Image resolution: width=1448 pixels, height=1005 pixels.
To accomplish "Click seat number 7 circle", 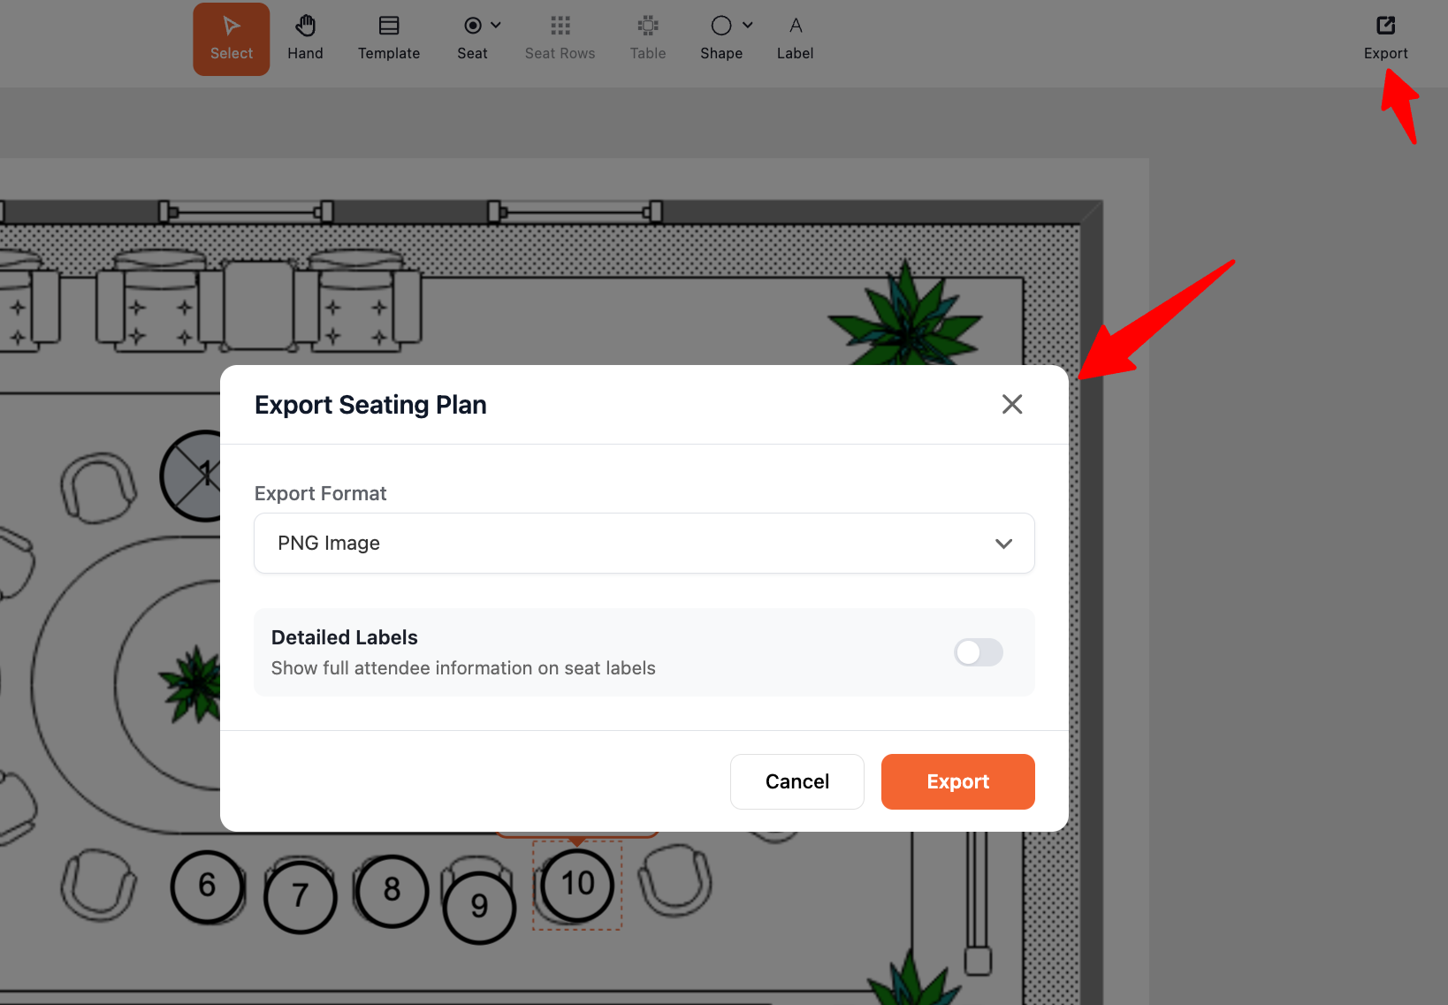I will pyautogui.click(x=301, y=896).
